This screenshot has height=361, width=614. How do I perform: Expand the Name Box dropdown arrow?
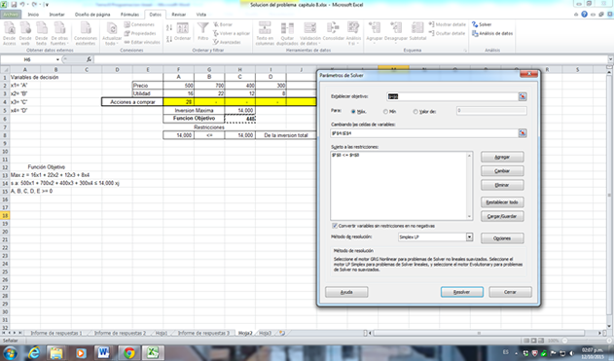click(58, 59)
